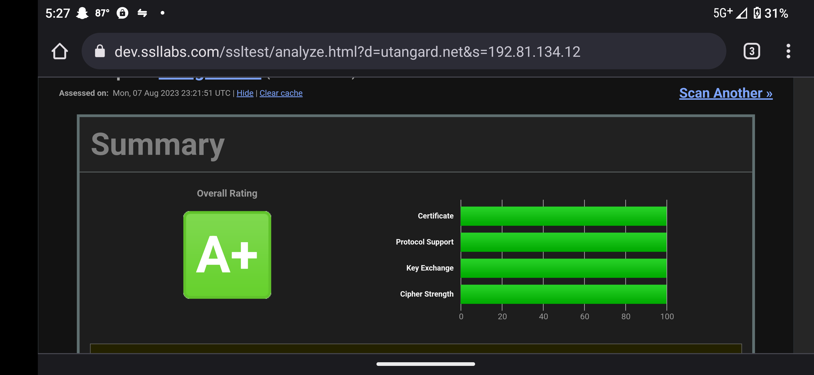Tap the assessed date 'Mon, 07 Aug 2023 23:21:51 UTC'
This screenshot has height=375, width=814.
click(172, 93)
